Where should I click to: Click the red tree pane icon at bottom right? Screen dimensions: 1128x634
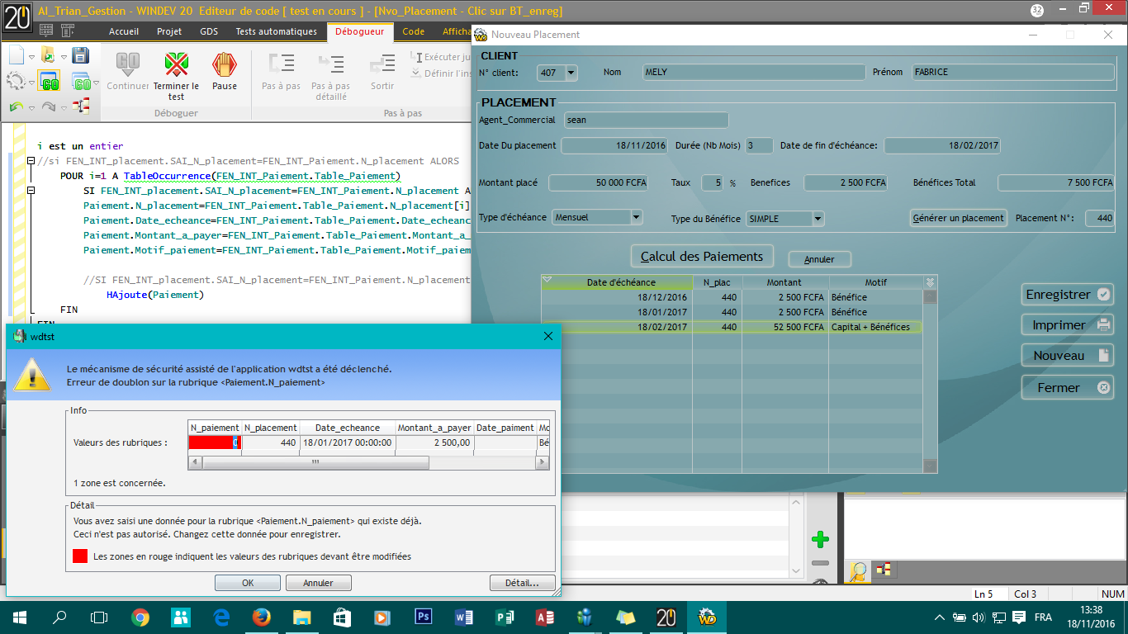point(884,569)
